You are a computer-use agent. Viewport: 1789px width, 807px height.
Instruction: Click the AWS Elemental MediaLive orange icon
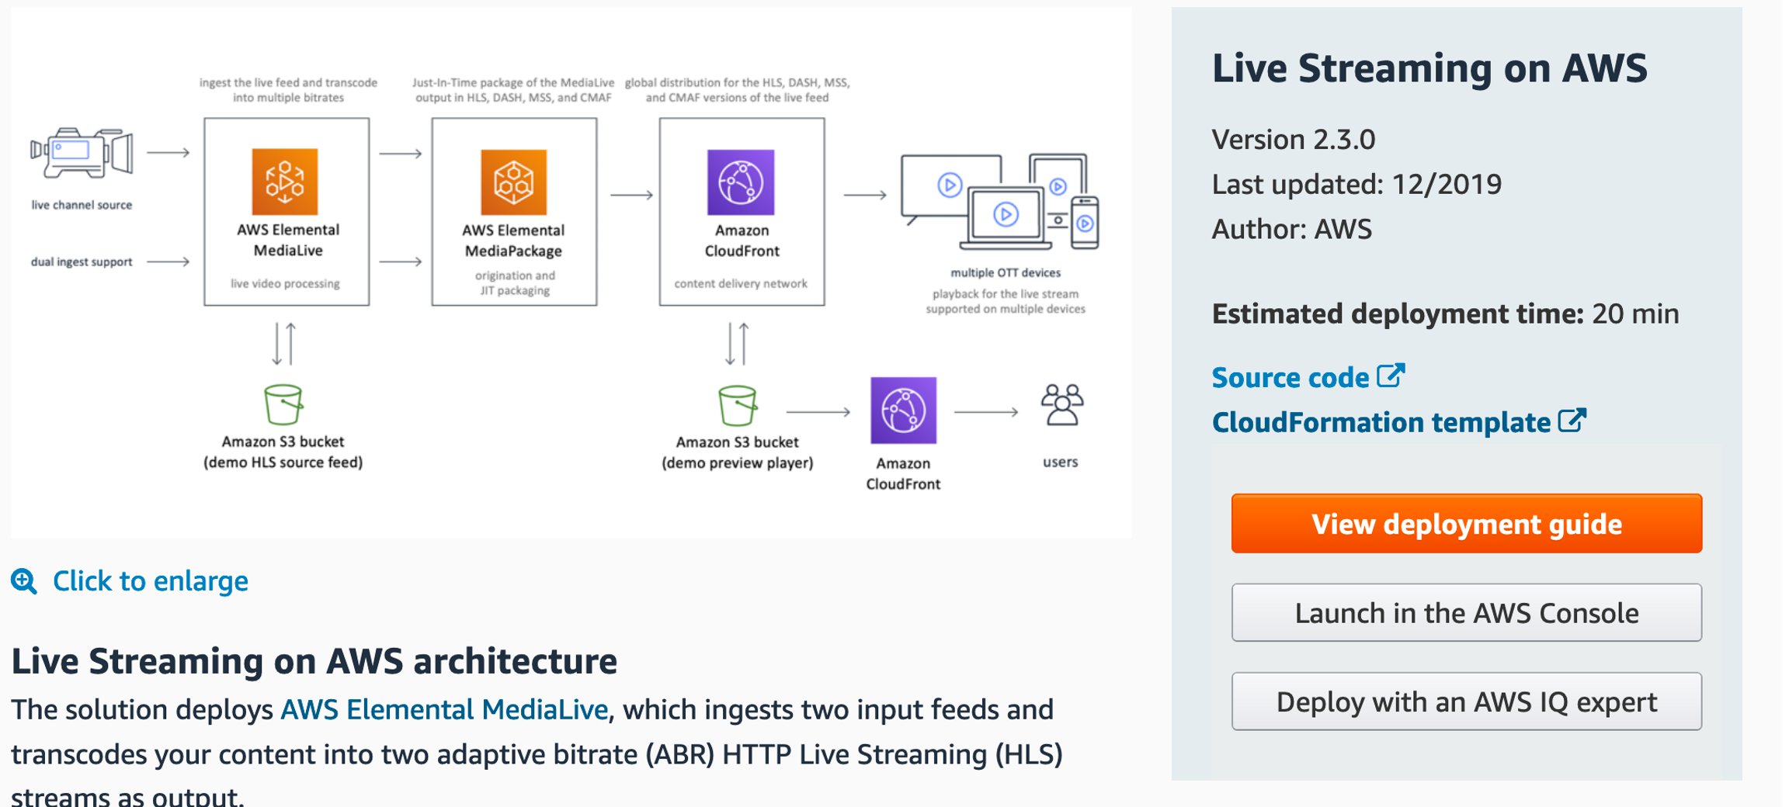click(285, 182)
